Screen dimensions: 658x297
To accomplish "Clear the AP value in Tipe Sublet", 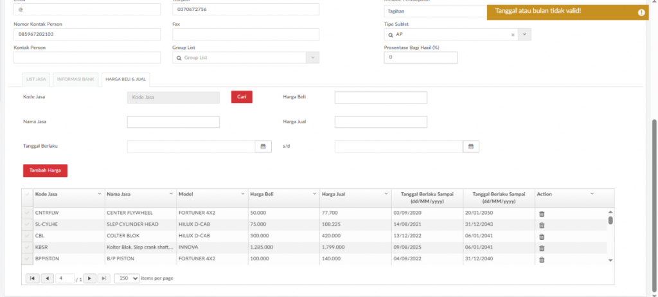I will [512, 34].
